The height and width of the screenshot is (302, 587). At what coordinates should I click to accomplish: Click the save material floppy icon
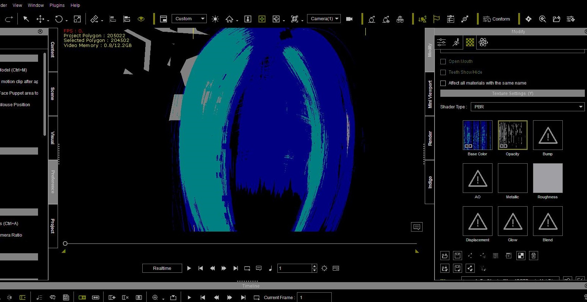tap(457, 268)
